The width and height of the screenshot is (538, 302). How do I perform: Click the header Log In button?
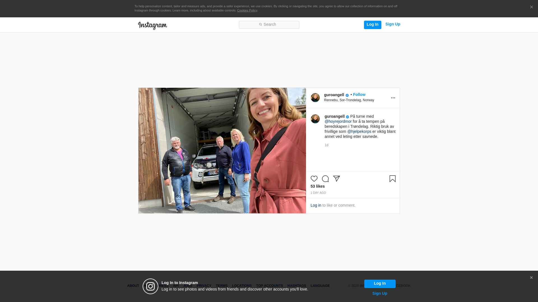pyautogui.click(x=373, y=25)
